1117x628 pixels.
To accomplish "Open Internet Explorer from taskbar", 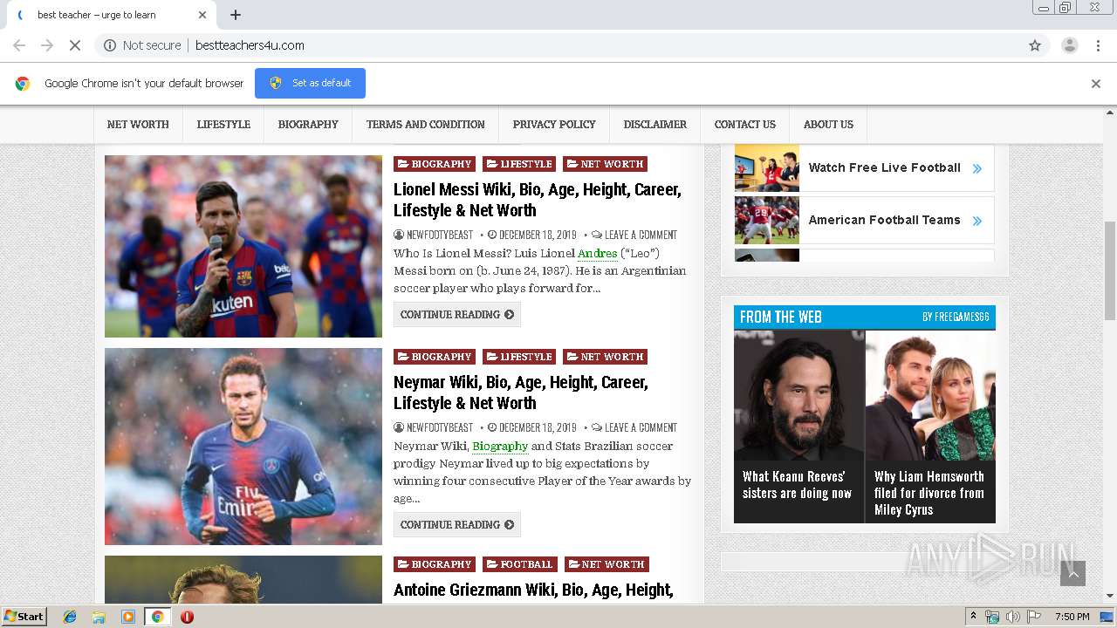I will click(70, 617).
